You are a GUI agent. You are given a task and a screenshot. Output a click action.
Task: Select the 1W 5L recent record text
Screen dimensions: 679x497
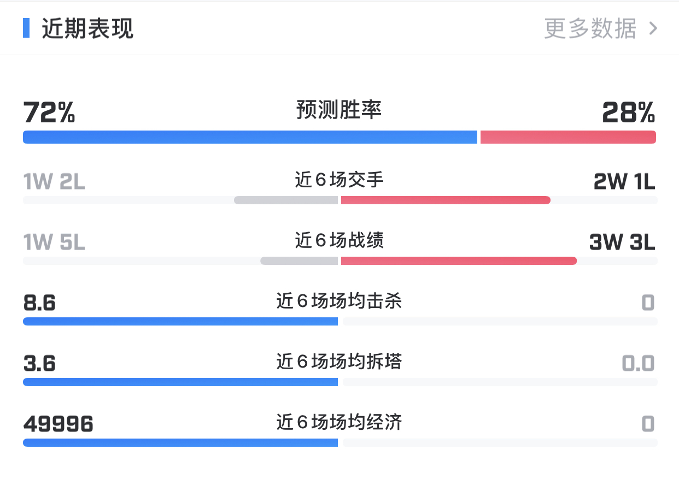[54, 242]
